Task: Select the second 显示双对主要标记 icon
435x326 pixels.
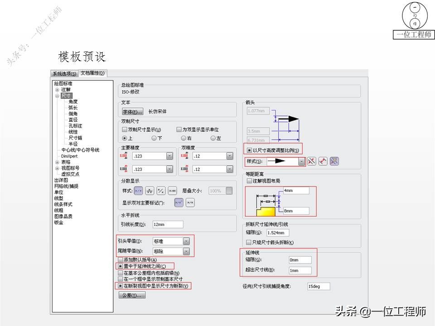Action: 189,202
